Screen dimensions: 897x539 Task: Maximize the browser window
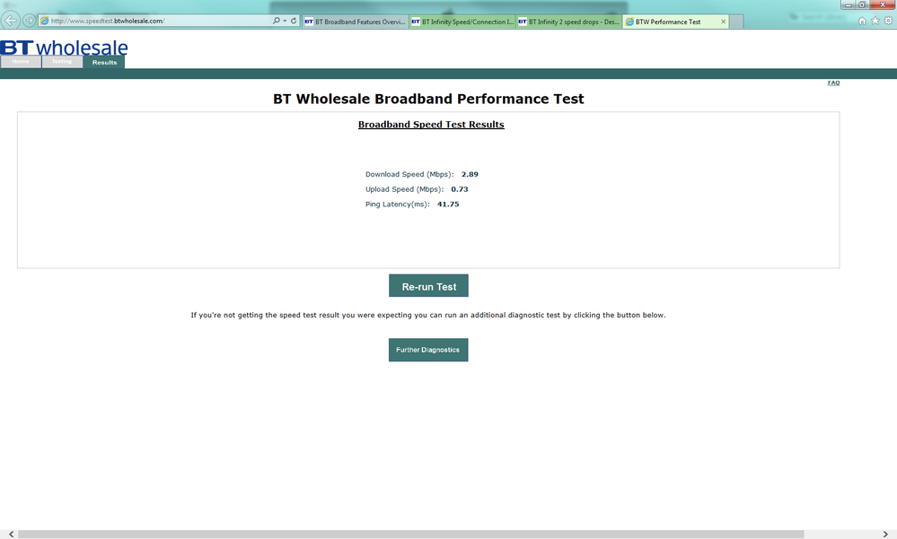click(862, 4)
